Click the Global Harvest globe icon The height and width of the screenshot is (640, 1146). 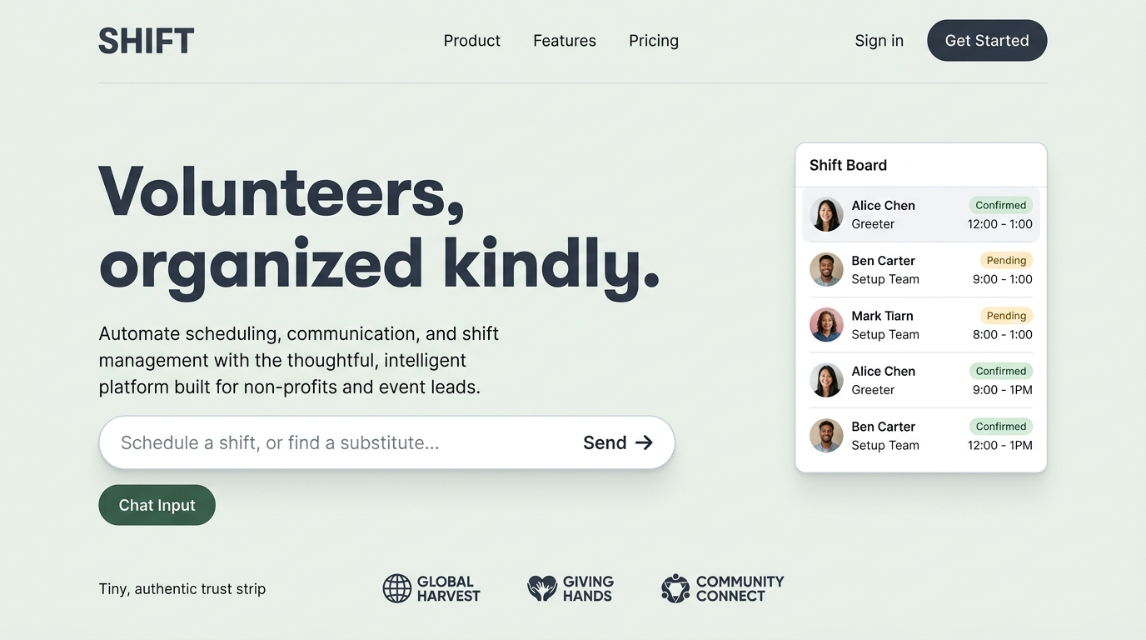[397, 588]
